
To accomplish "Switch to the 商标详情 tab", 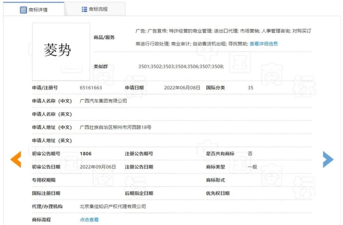I will coord(34,9).
